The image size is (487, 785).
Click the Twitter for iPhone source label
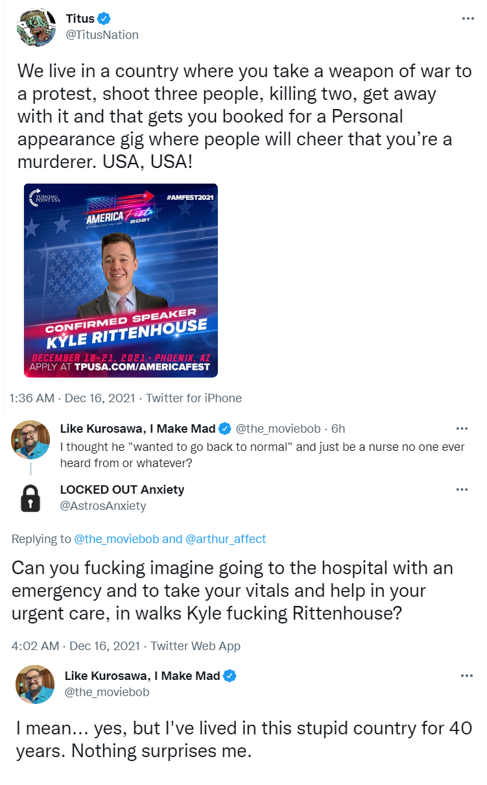point(194,398)
